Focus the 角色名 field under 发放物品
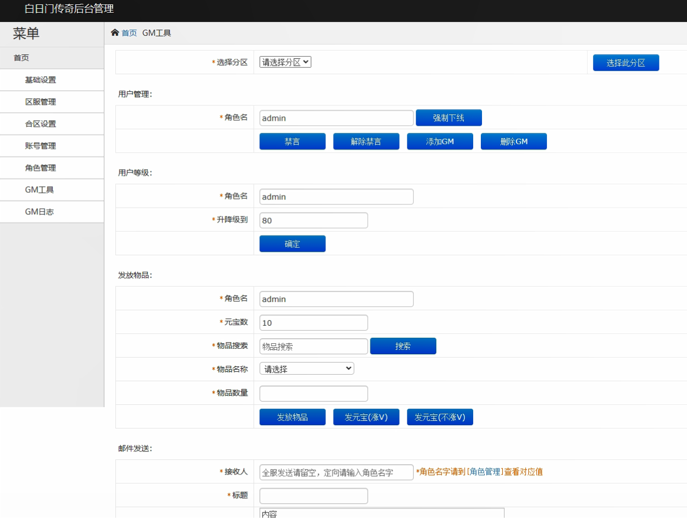 click(x=336, y=299)
